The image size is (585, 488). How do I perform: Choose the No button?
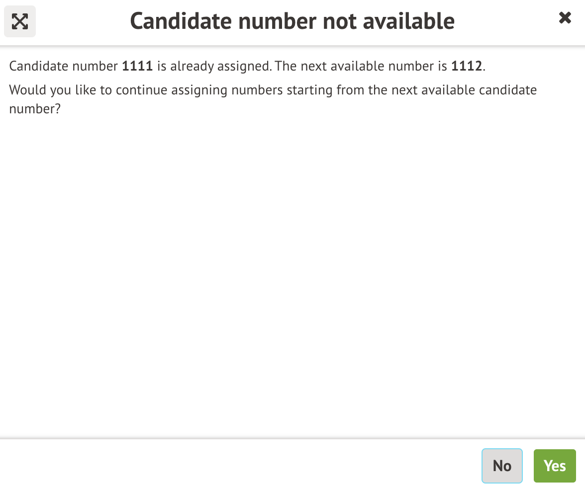(502, 466)
